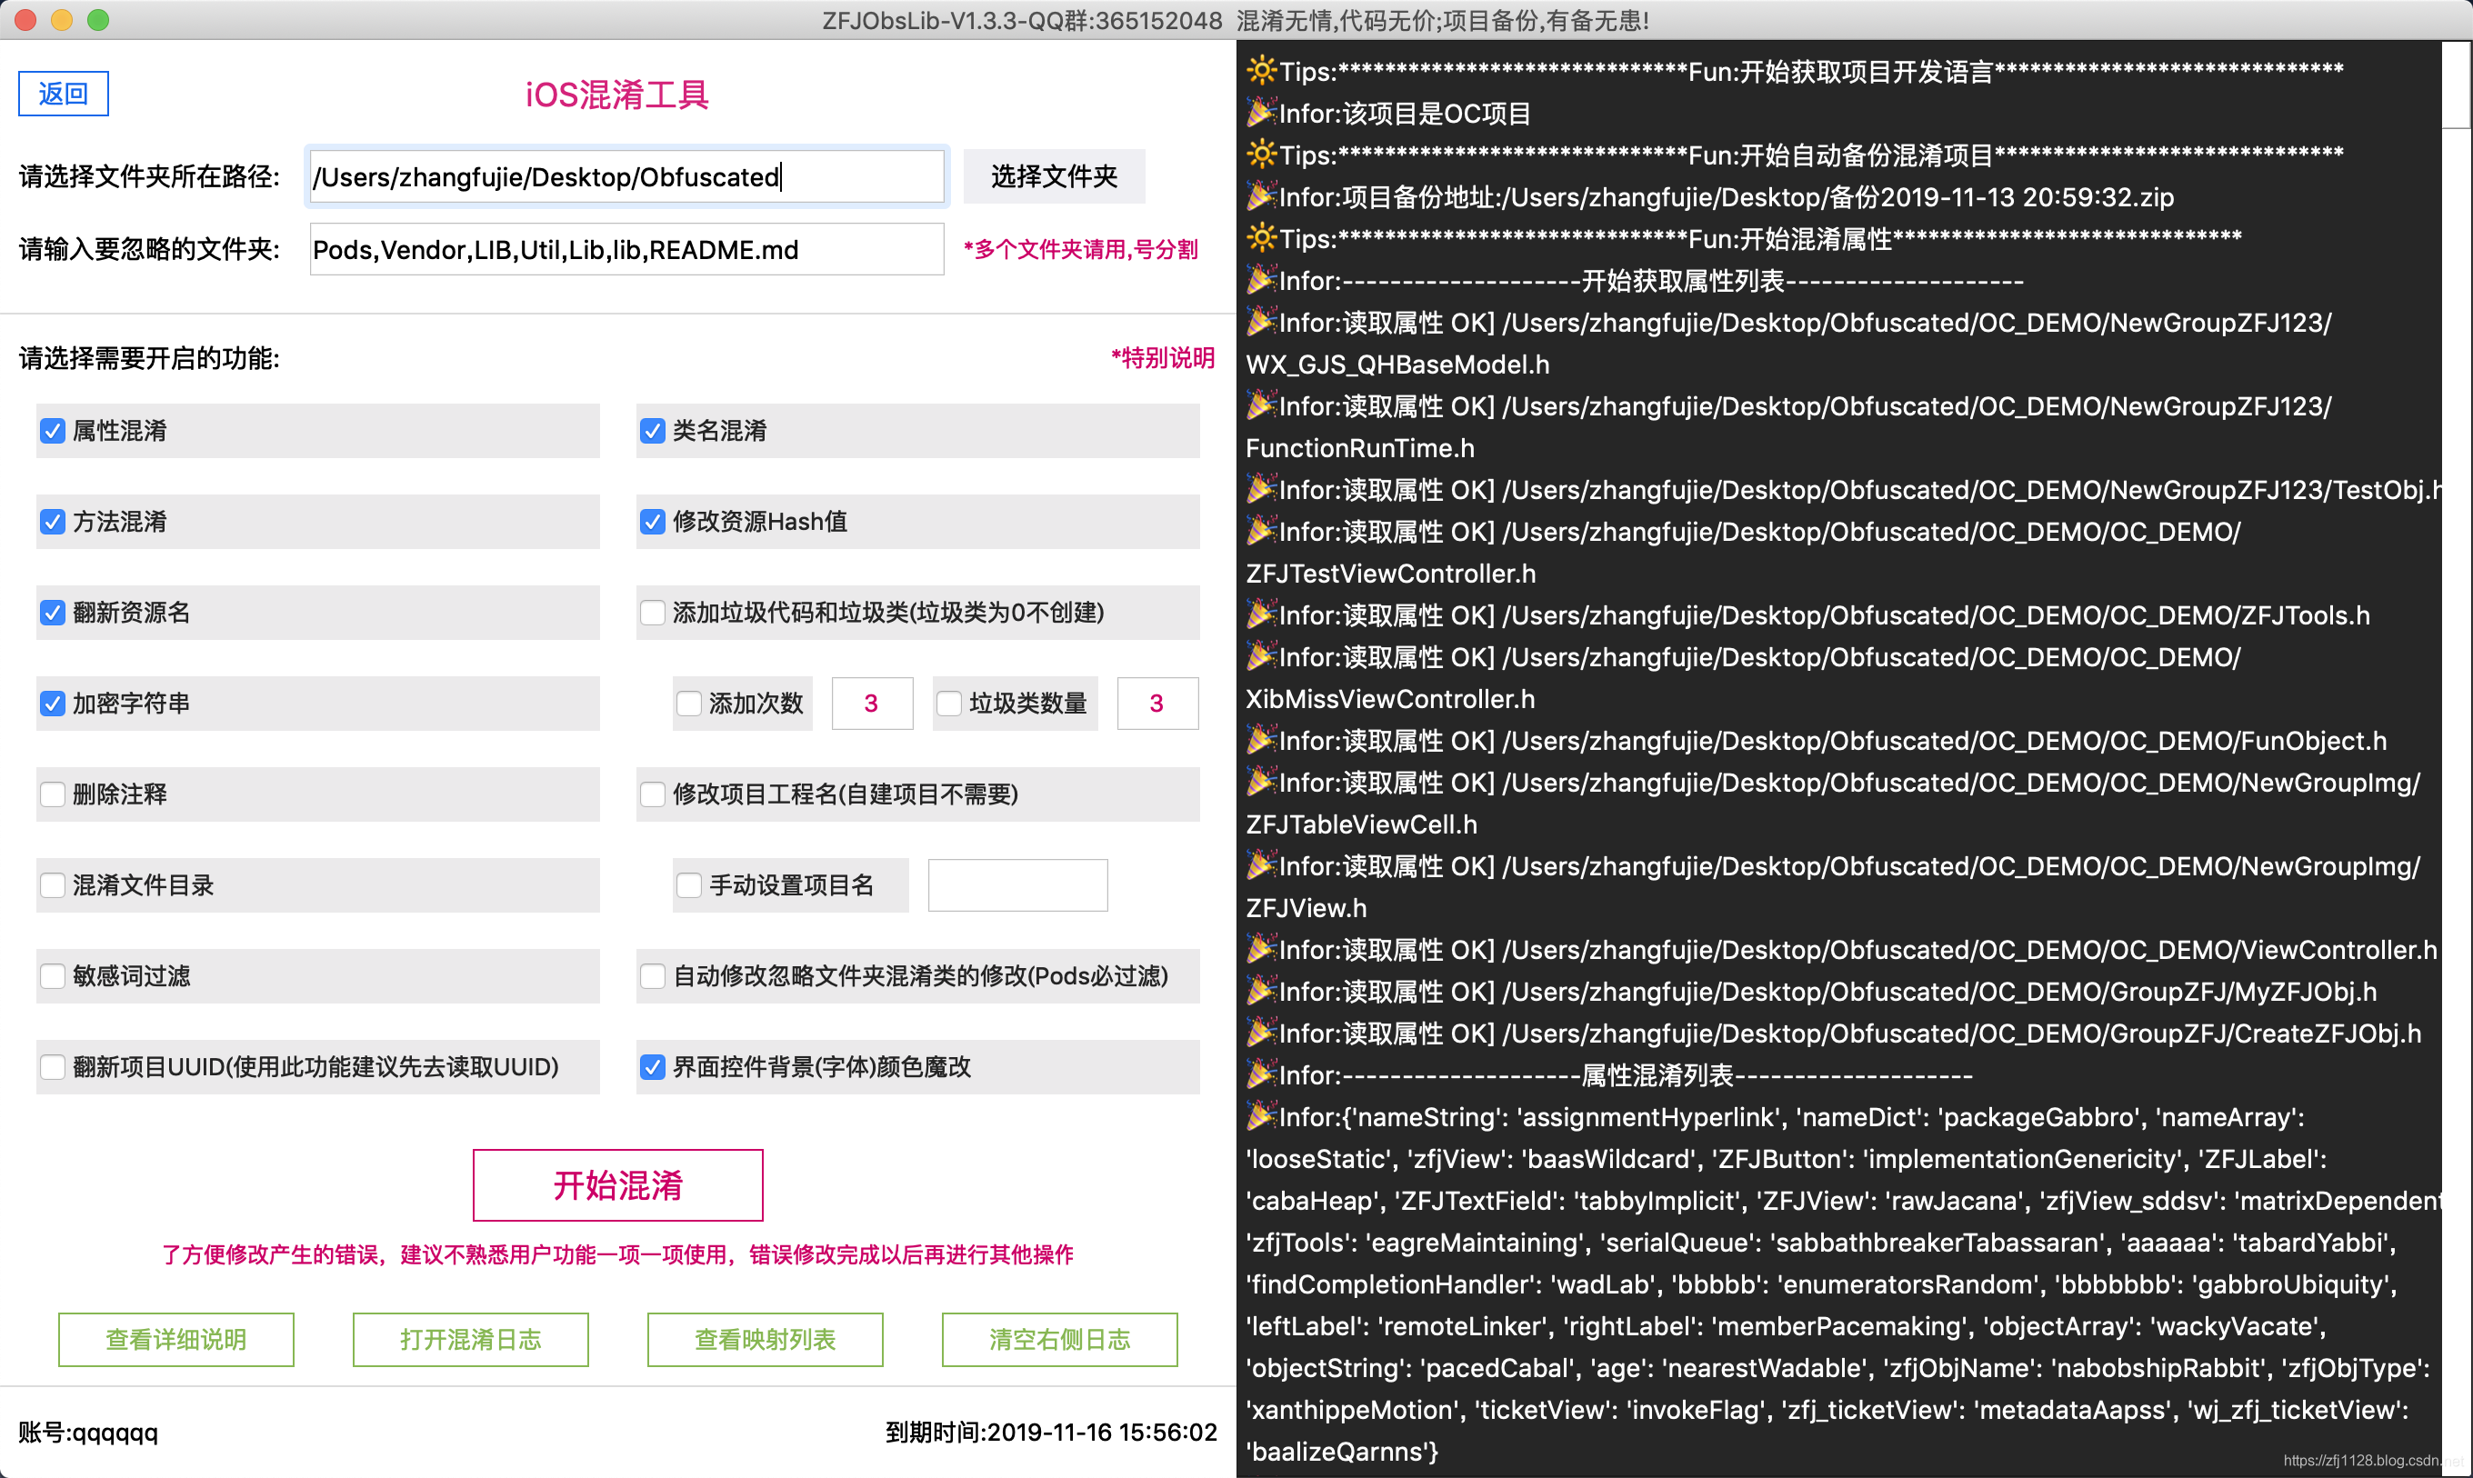Toggle the 类名混淆 checkbox

(x=653, y=430)
